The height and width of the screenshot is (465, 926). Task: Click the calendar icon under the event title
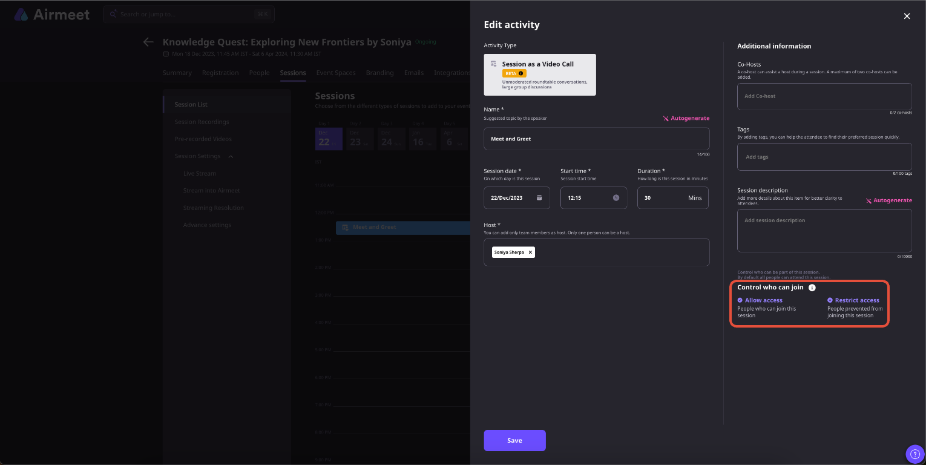point(166,54)
